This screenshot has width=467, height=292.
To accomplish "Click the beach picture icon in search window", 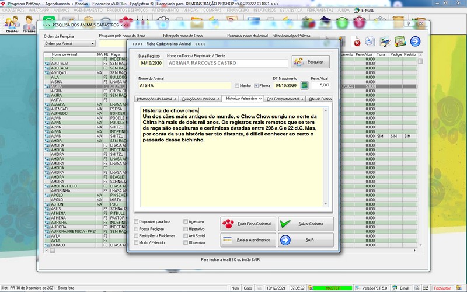I will tap(385, 41).
